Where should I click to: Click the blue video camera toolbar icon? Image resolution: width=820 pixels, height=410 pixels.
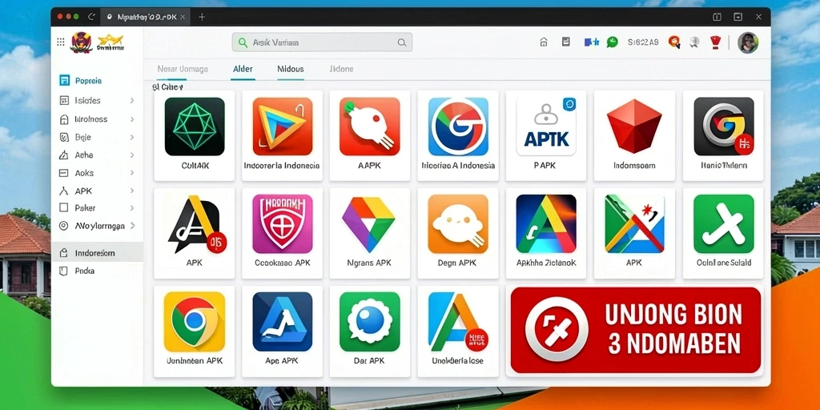coord(591,42)
